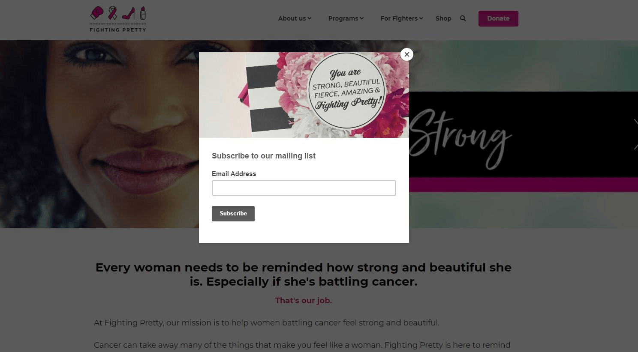The width and height of the screenshot is (638, 352).
Task: Expand the Programs dropdown menu
Action: (x=346, y=18)
